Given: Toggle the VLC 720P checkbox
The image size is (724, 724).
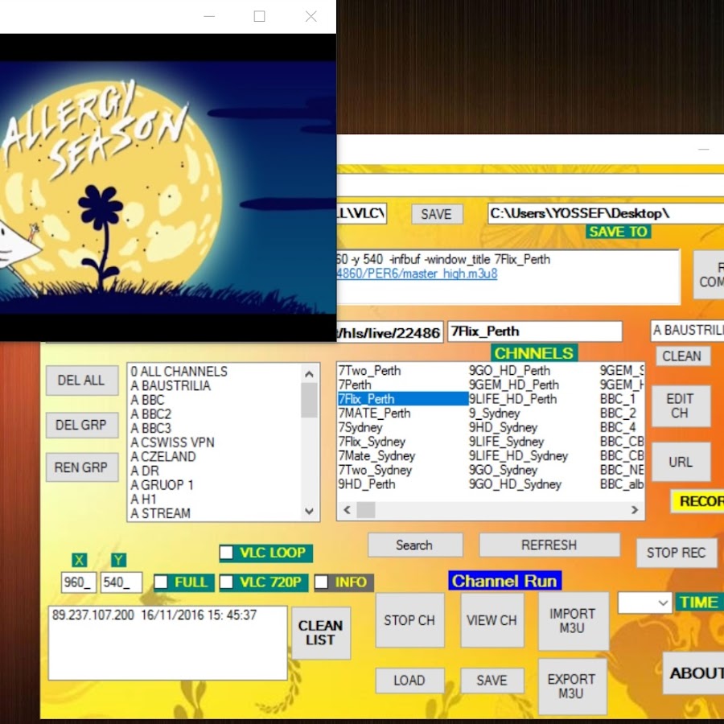Looking at the screenshot, I should click(x=226, y=582).
